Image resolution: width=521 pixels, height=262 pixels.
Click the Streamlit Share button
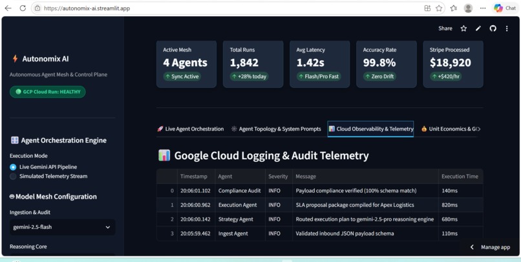[x=445, y=28]
